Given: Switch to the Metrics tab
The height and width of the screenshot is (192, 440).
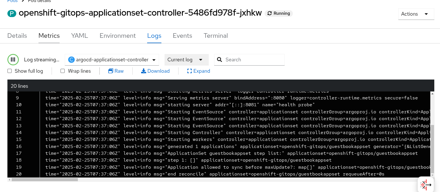Looking at the screenshot, I should (49, 36).
